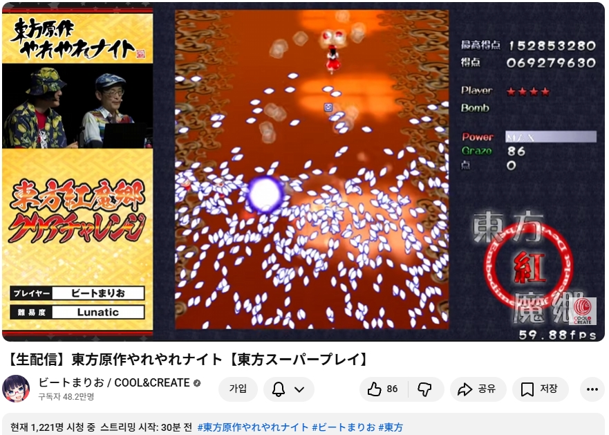Open hashtag #ビートまりお

pos(344,427)
